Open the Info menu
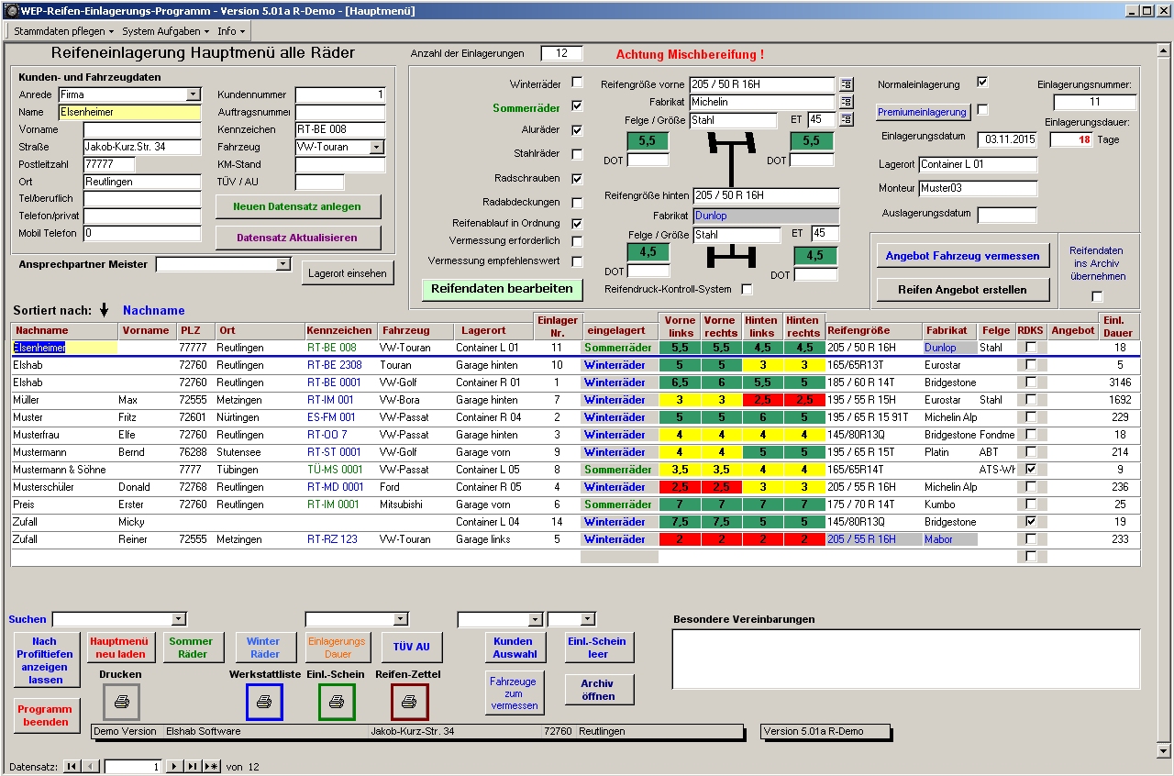Image resolution: width=1174 pixels, height=776 pixels. tap(231, 31)
